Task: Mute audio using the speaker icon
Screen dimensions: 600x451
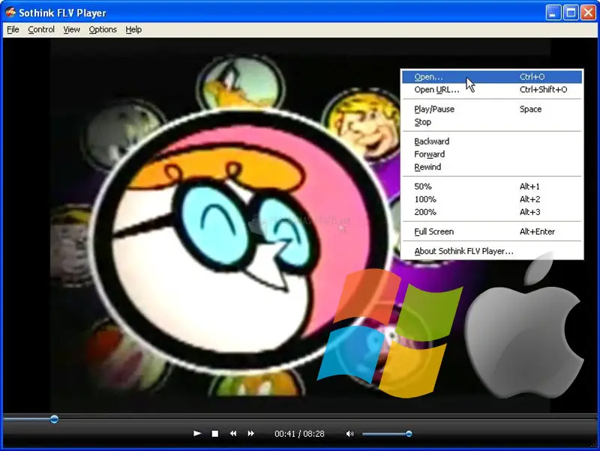Action: click(x=349, y=434)
